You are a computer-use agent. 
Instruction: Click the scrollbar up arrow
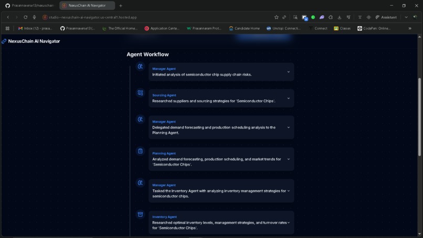coord(419,37)
